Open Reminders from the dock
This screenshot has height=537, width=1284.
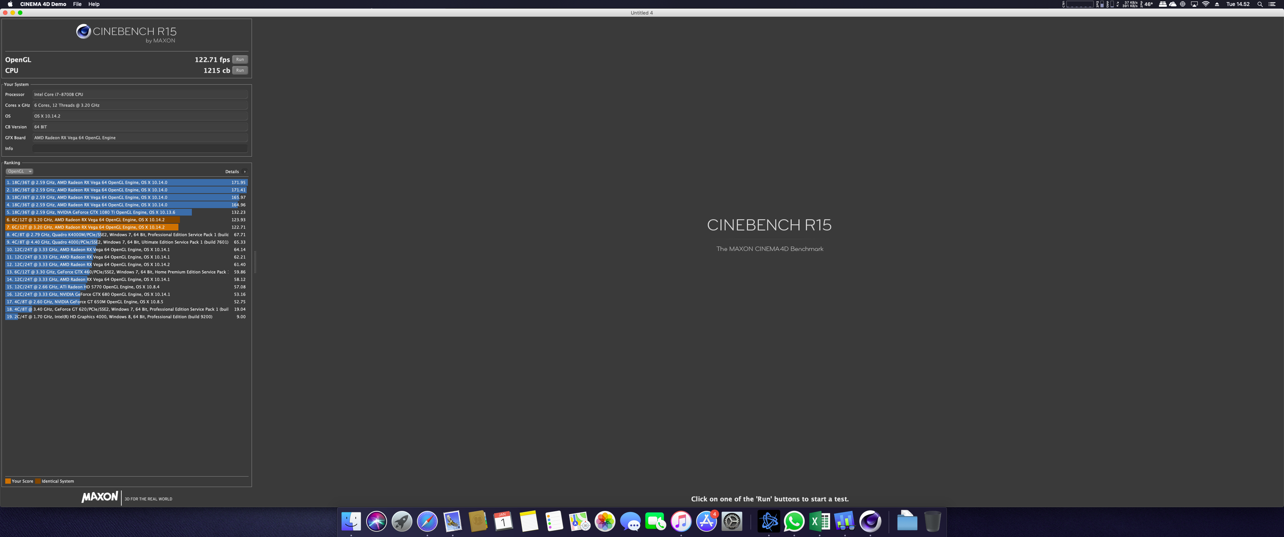pyautogui.click(x=554, y=522)
